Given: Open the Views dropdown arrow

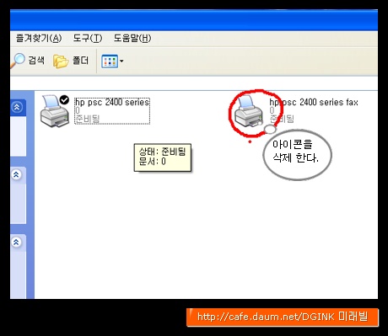Looking at the screenshot, I should tap(121, 61).
